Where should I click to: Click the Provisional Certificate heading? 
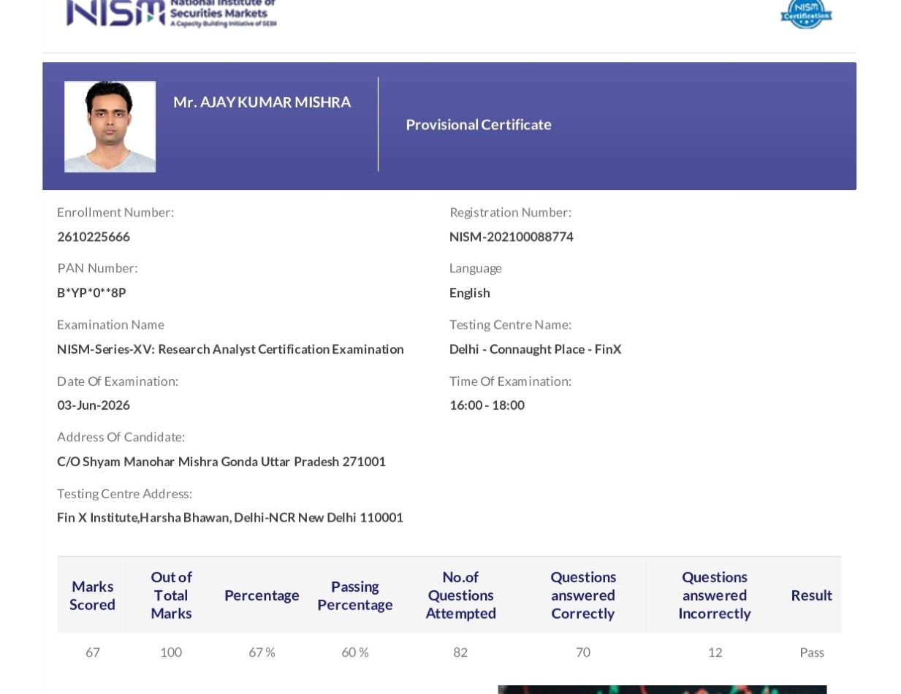pyautogui.click(x=479, y=125)
